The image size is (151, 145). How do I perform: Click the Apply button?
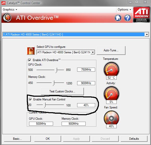tap(76, 139)
